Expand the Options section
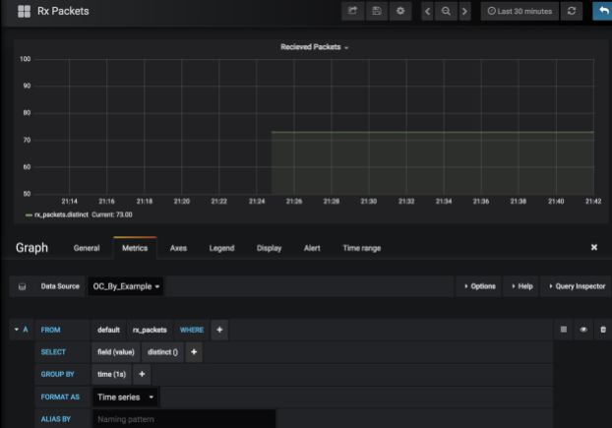Screen dimensions: 612x428 (480, 286)
